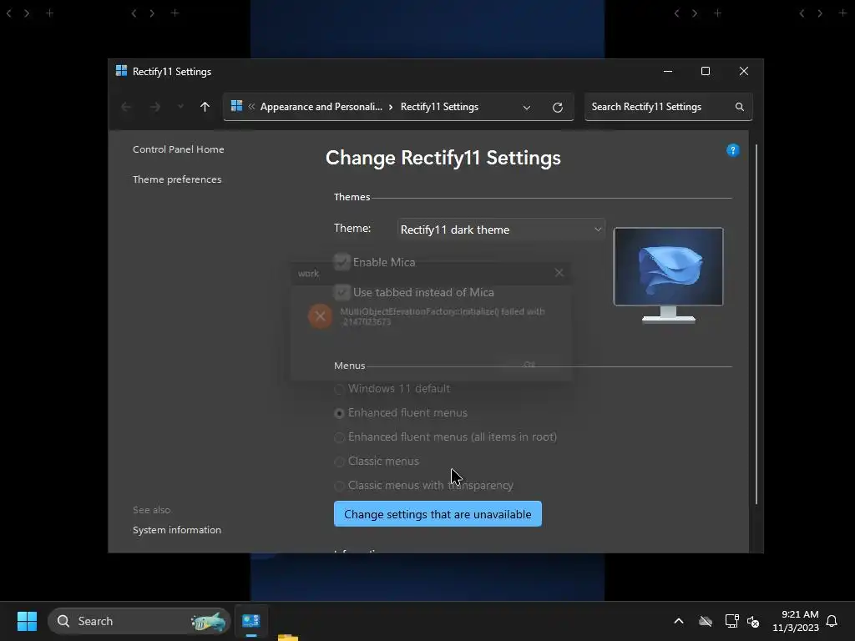Minimize the Rectify11 Settings window
This screenshot has width=855, height=641.
pos(668,72)
